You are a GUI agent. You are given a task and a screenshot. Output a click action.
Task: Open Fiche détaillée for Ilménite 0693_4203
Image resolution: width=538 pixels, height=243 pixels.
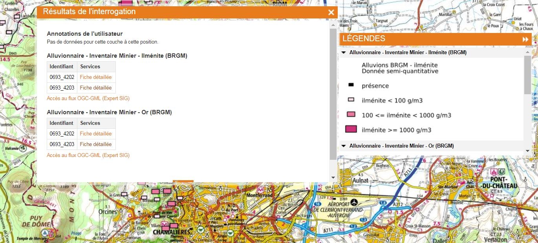[x=95, y=88]
